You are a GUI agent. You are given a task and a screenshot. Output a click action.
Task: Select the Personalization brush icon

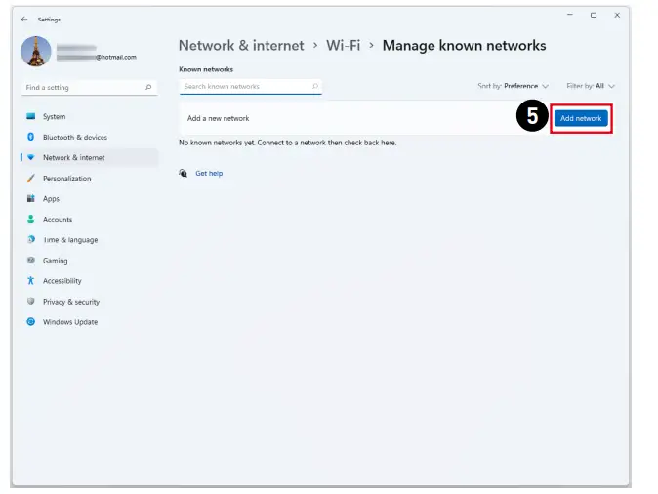tap(31, 179)
